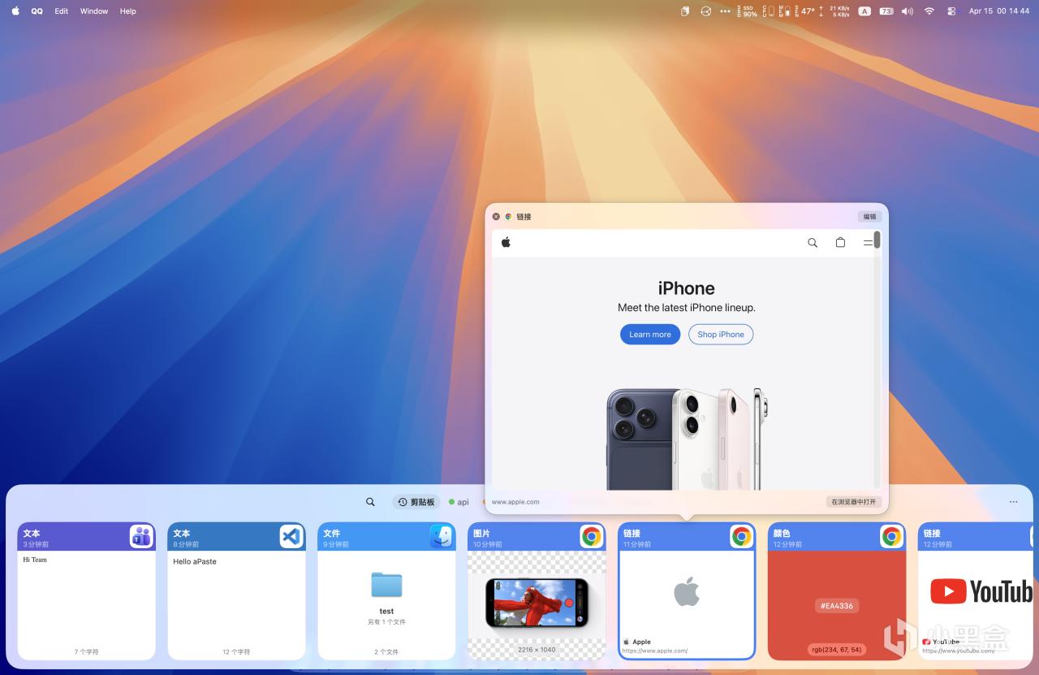Open the Wi-Fi status menu

coord(929,11)
